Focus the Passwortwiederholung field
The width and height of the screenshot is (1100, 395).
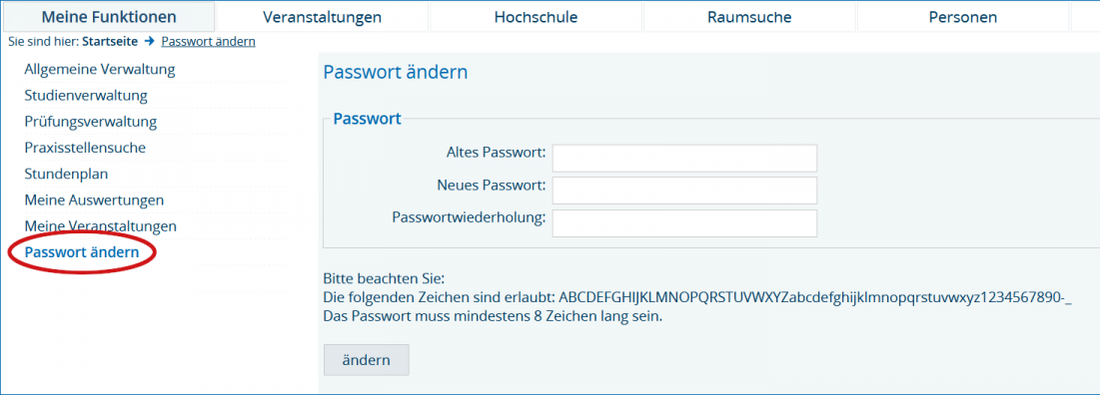pos(684,223)
